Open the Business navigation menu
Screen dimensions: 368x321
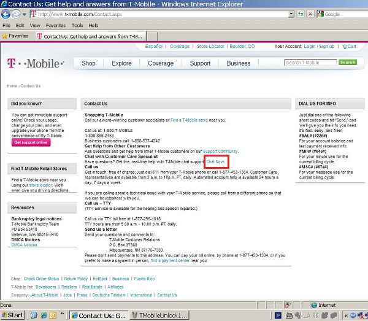(239, 63)
